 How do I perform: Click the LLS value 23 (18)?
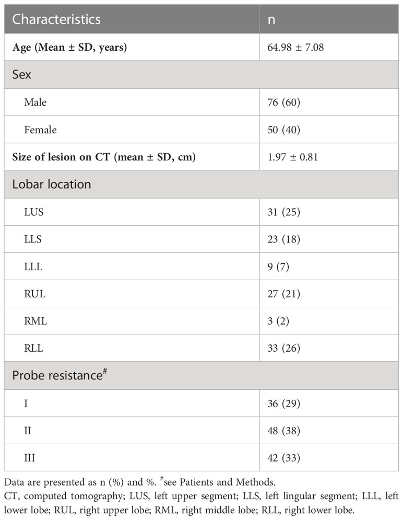284,239
